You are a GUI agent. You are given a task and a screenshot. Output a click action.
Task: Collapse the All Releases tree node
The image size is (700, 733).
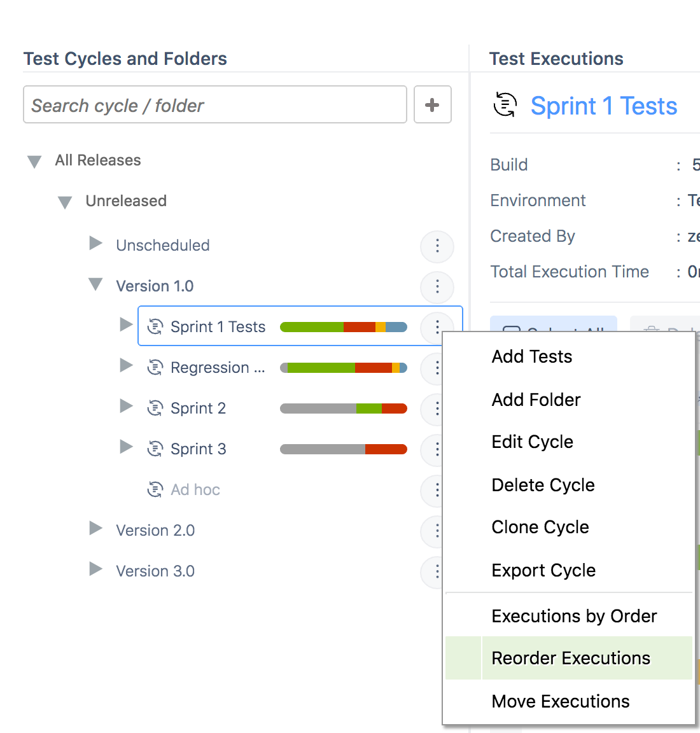tap(34, 162)
